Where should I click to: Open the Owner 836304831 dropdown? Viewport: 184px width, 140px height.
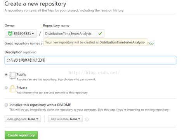point(21,33)
